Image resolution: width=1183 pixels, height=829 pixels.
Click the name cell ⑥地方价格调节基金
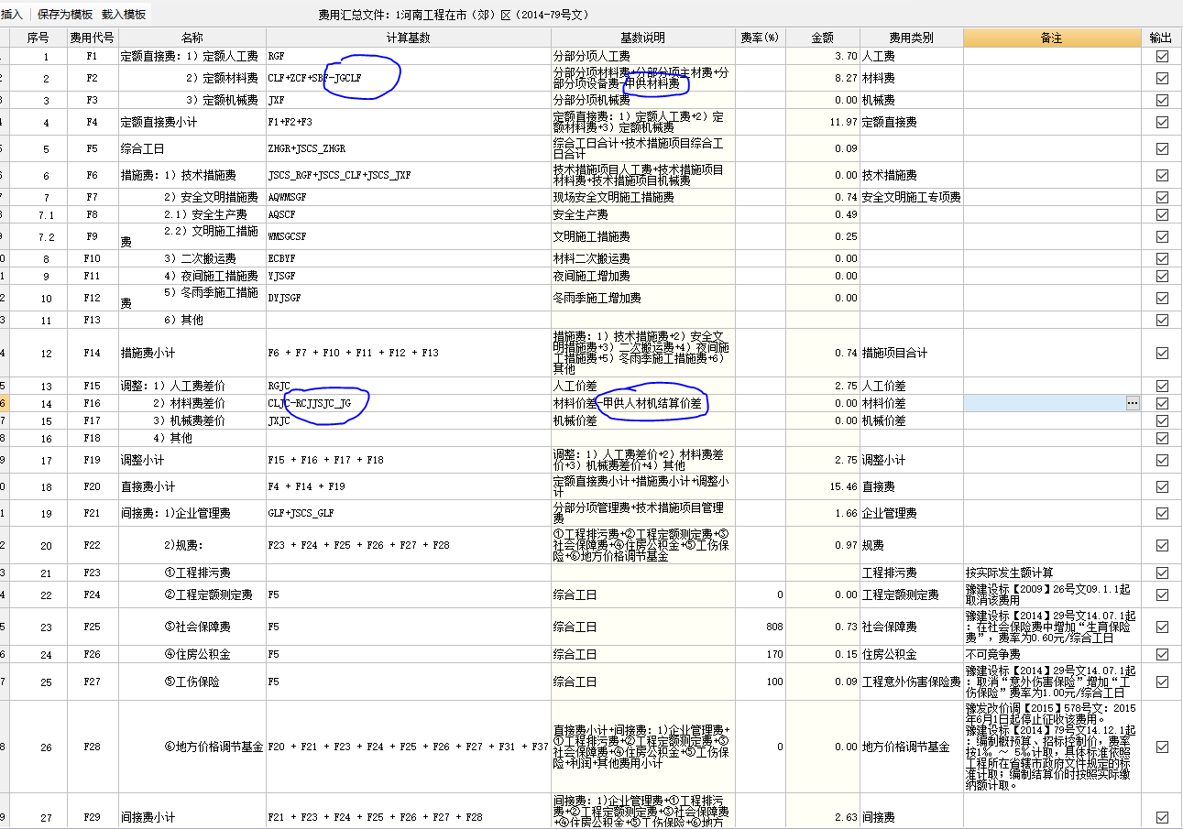[x=192, y=747]
